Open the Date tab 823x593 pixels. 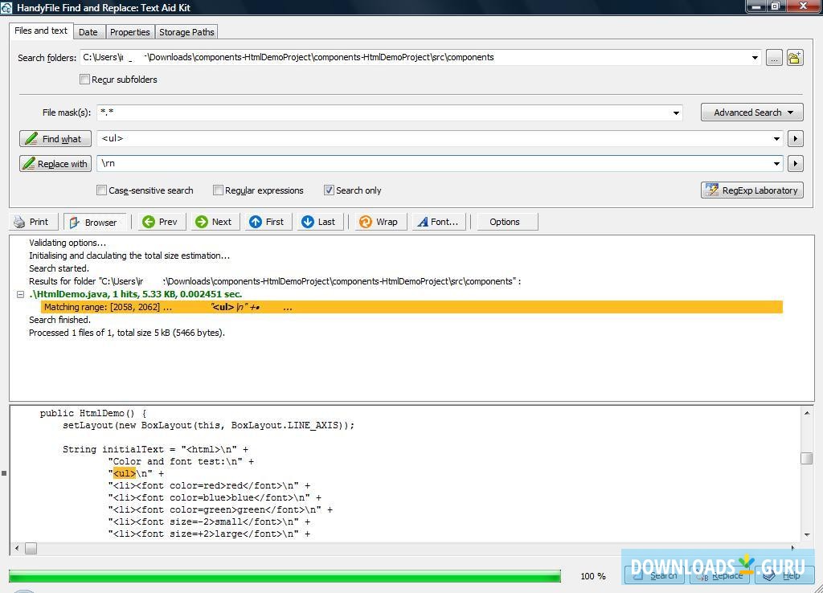pos(88,31)
